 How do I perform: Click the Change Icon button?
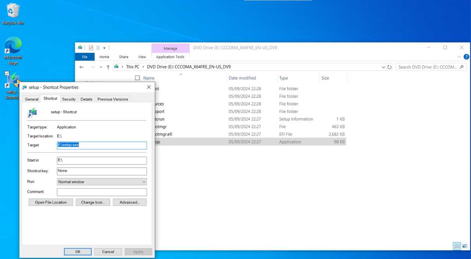point(93,202)
